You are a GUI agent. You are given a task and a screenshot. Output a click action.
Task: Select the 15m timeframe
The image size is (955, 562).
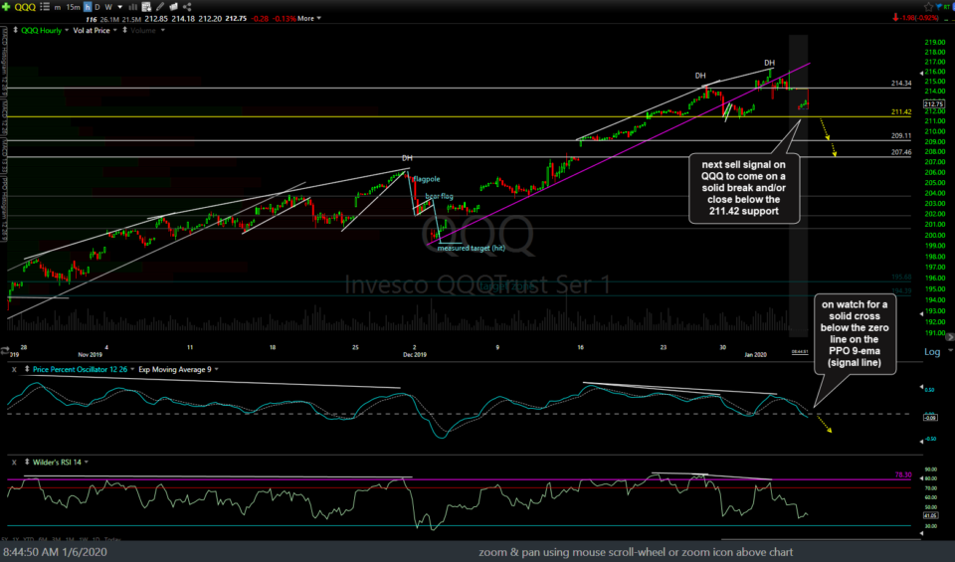pos(73,7)
